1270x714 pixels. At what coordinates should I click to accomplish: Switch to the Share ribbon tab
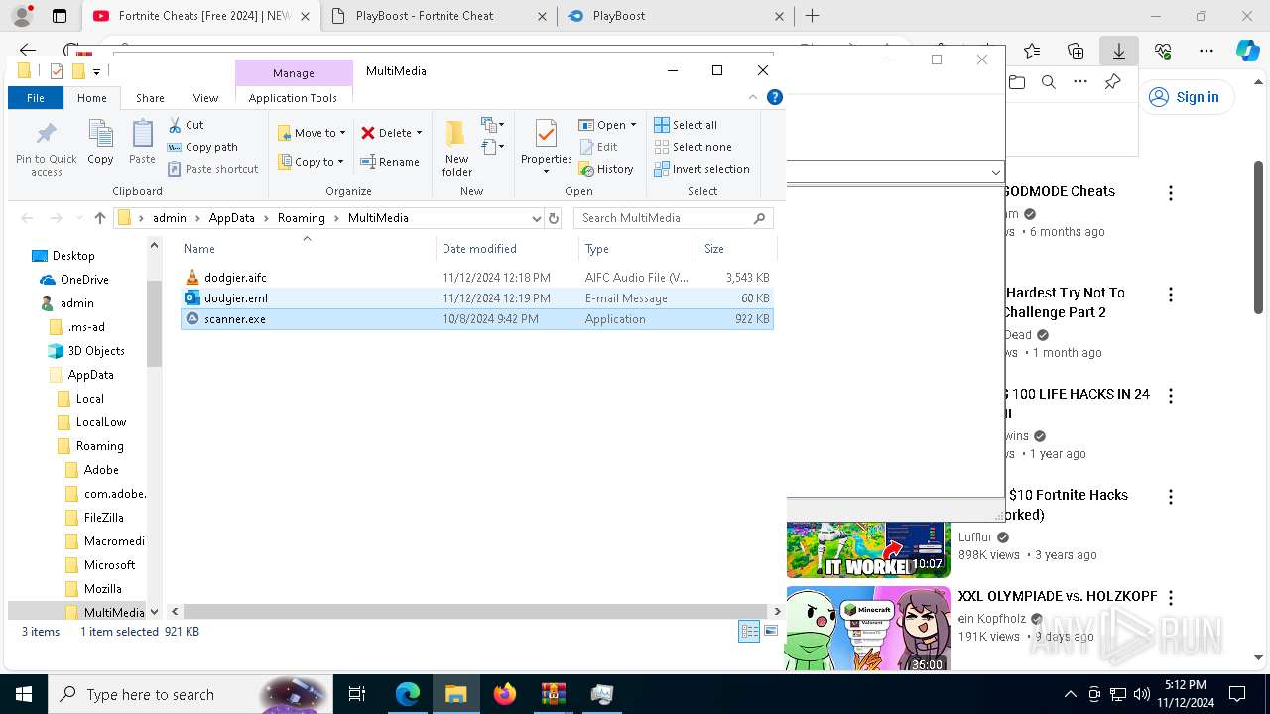point(150,98)
